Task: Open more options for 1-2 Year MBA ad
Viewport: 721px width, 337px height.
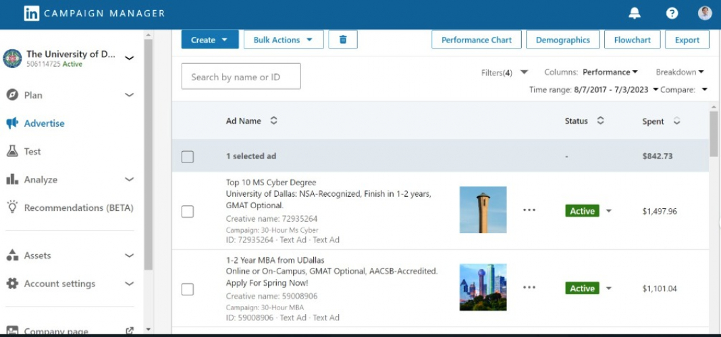Action: click(529, 287)
